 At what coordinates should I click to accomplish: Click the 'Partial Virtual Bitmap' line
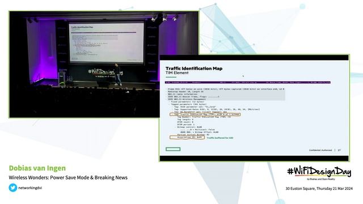click(x=193, y=135)
